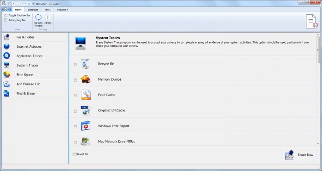Select File & Folder in the sidebar

pyautogui.click(x=35, y=37)
